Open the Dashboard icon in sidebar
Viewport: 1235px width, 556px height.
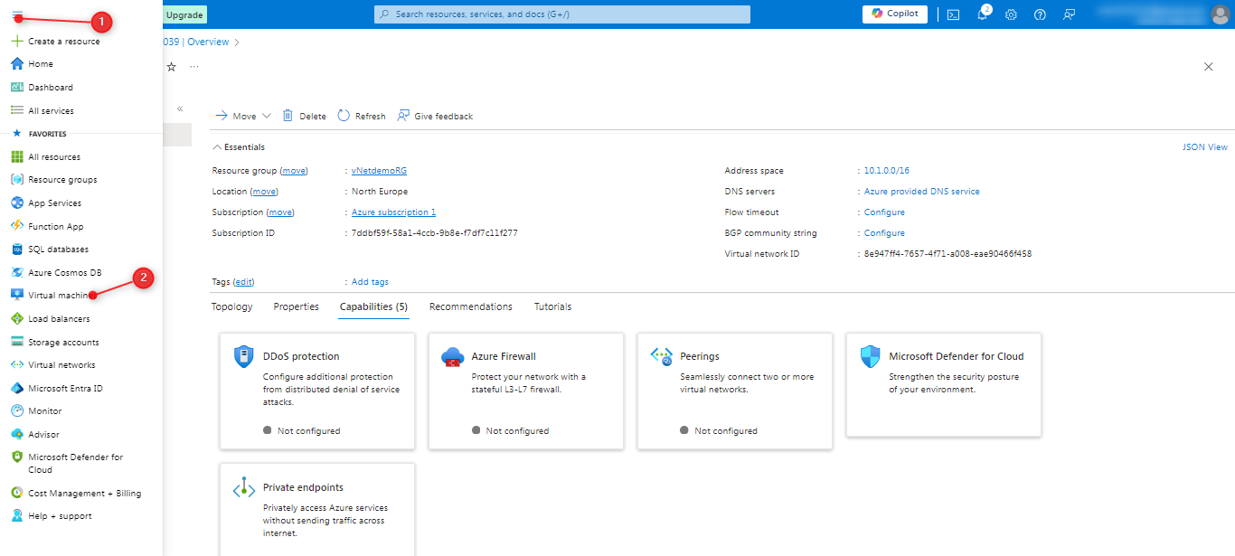pyautogui.click(x=16, y=88)
